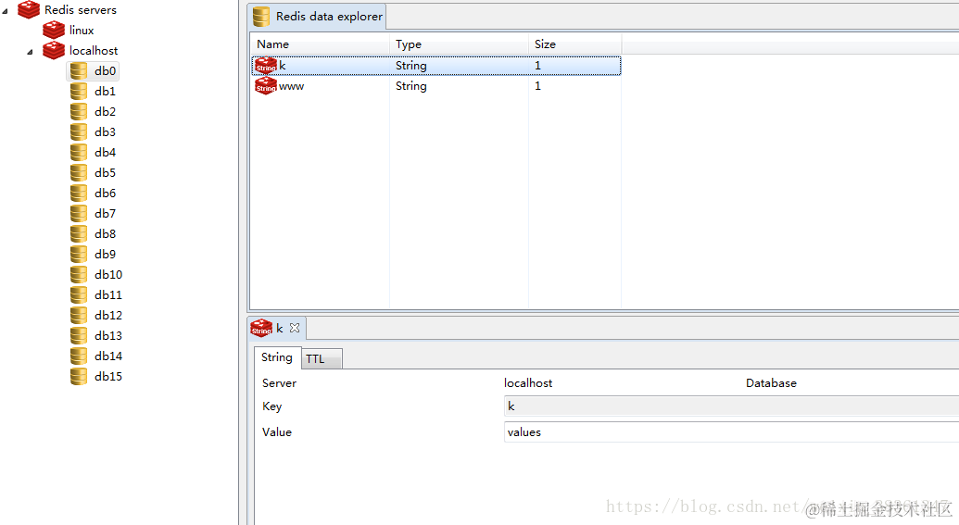Click the Type cell String for www
The image size is (959, 525).
[411, 86]
